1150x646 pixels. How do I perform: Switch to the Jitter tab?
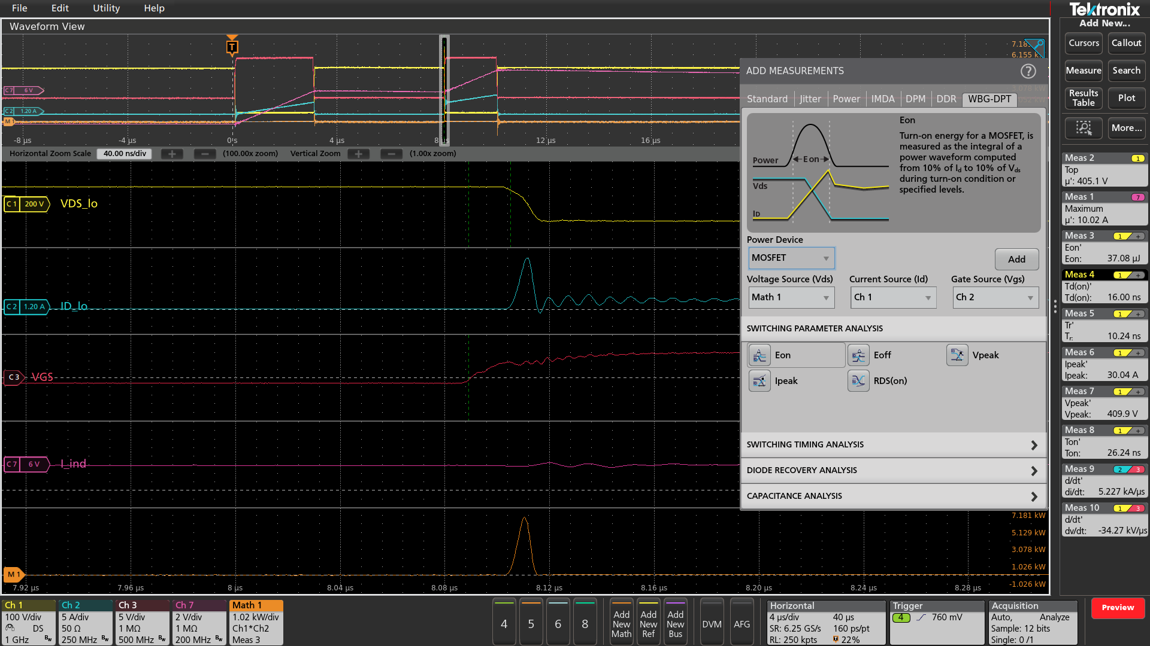pos(810,99)
